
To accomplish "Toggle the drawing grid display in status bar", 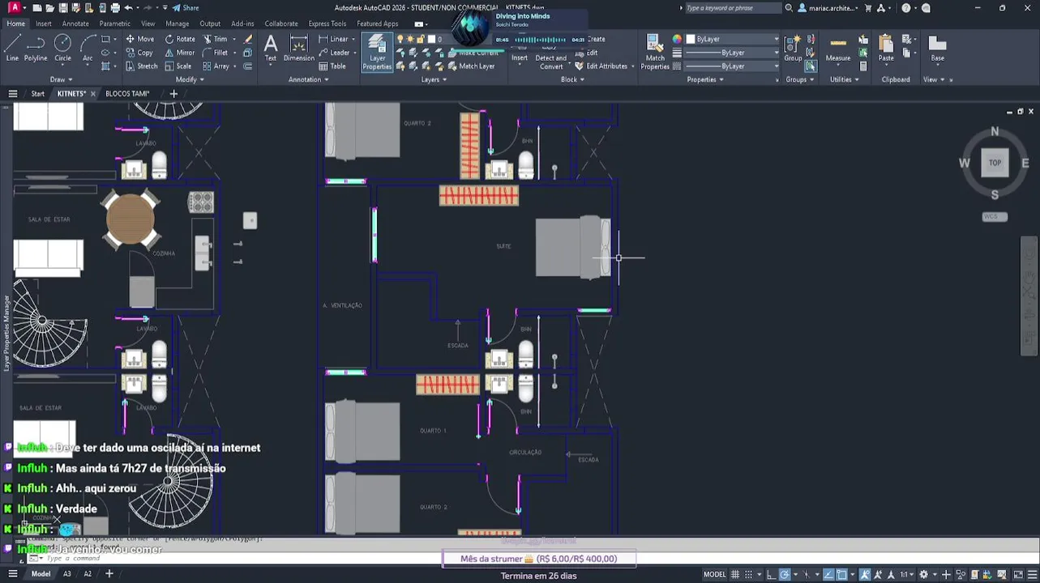I will tap(736, 574).
